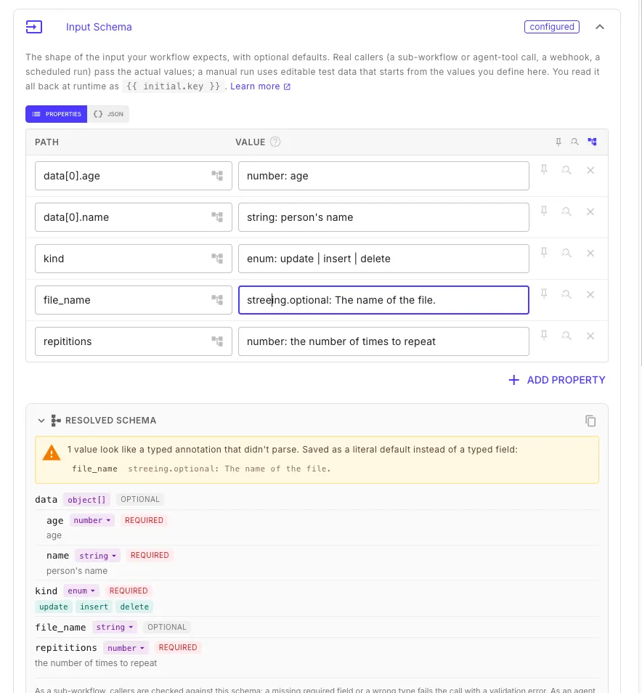Open the kind enum type dropdown
642x693 pixels.
[81, 591]
